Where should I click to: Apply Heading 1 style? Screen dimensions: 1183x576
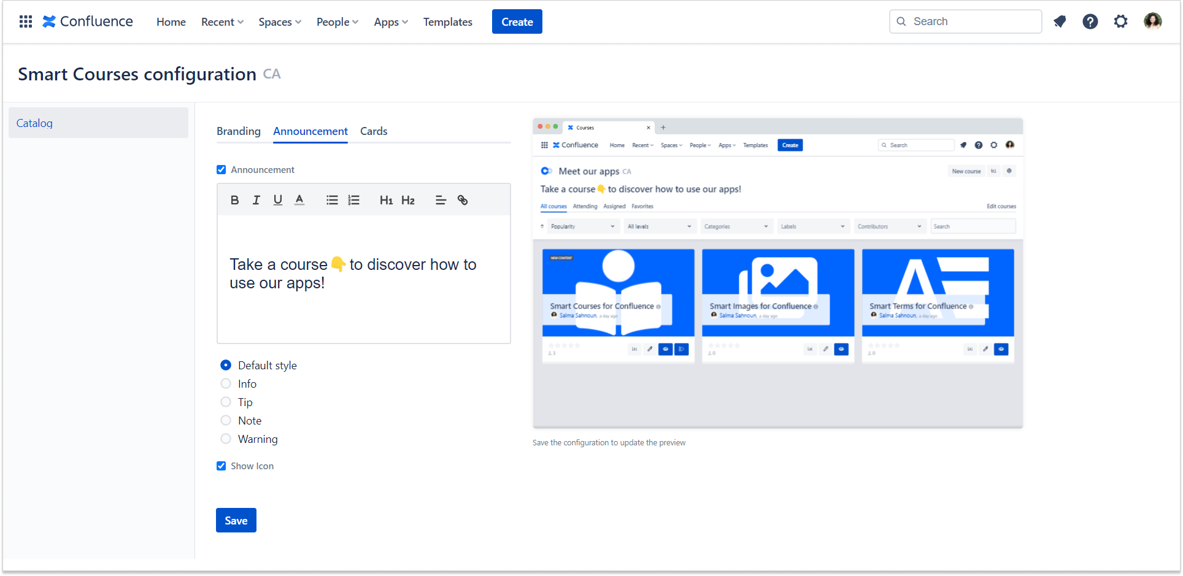point(386,200)
